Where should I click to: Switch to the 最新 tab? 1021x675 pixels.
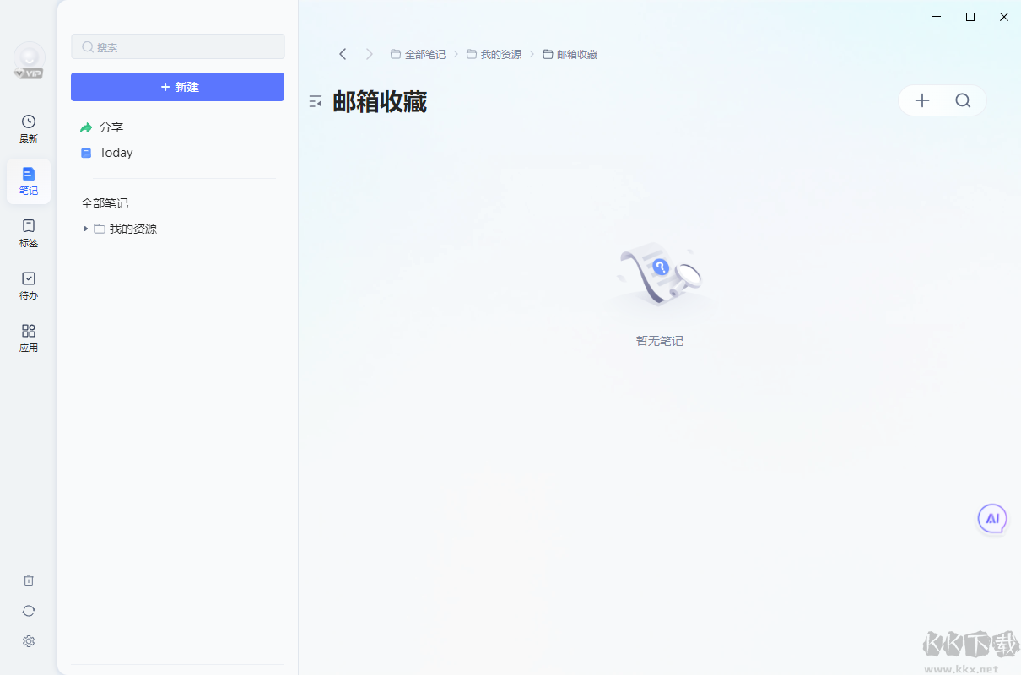29,128
